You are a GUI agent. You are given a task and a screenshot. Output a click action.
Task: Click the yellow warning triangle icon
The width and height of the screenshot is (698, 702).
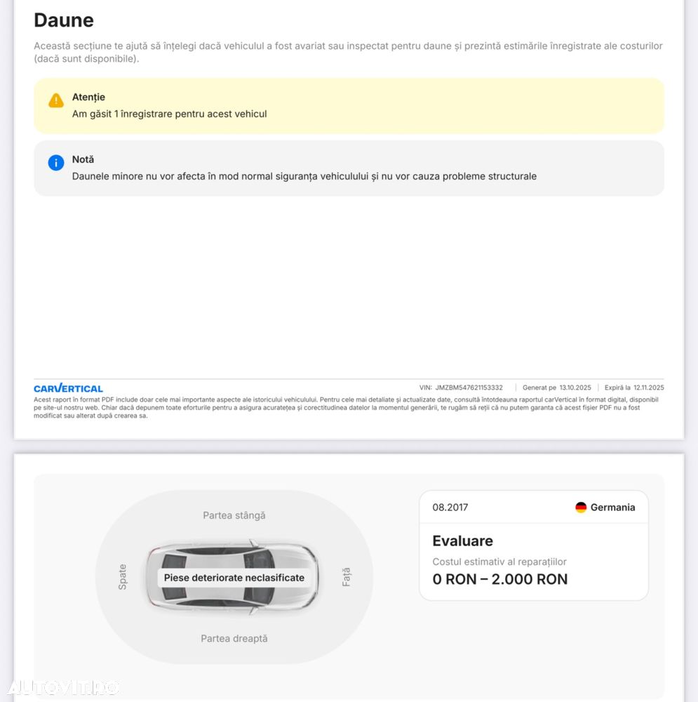pyautogui.click(x=56, y=100)
